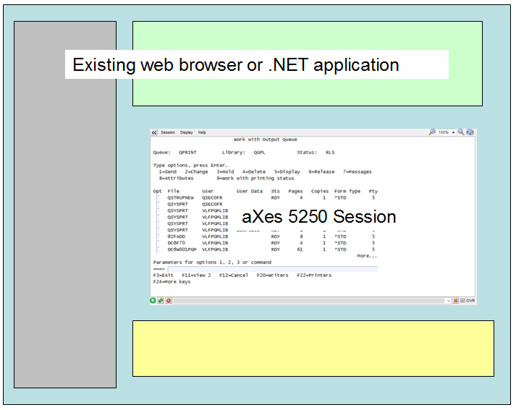This screenshot has height=410, width=516.
Task: Open the Session menu
Action: click(167, 132)
